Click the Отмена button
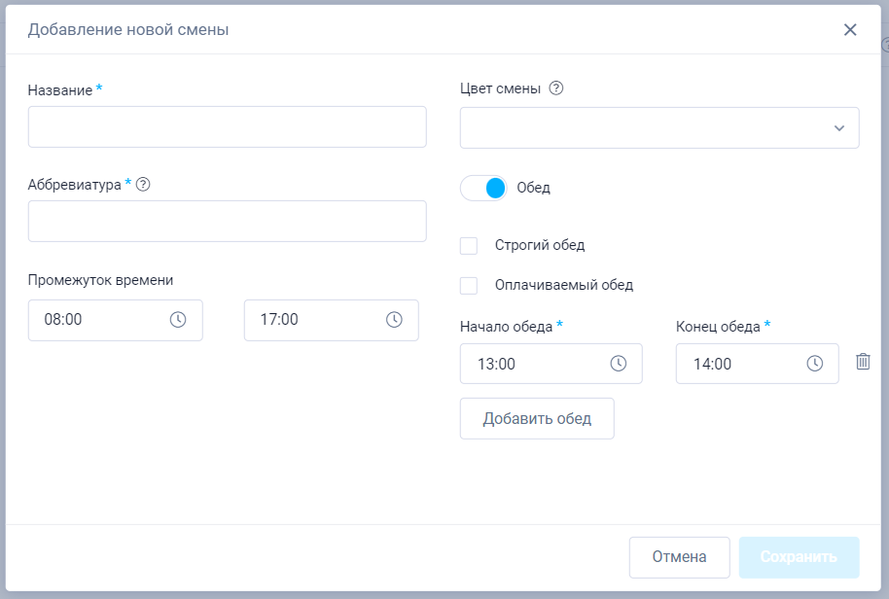The width and height of the screenshot is (889, 599). tap(679, 557)
